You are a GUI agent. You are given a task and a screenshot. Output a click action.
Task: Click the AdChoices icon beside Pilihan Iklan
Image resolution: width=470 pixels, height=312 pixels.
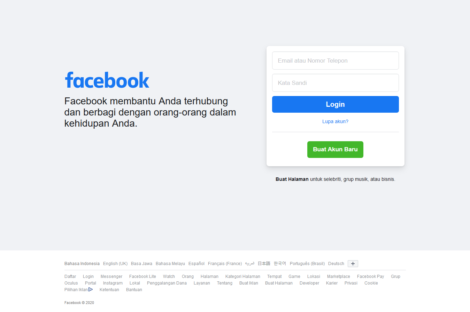[x=91, y=289]
